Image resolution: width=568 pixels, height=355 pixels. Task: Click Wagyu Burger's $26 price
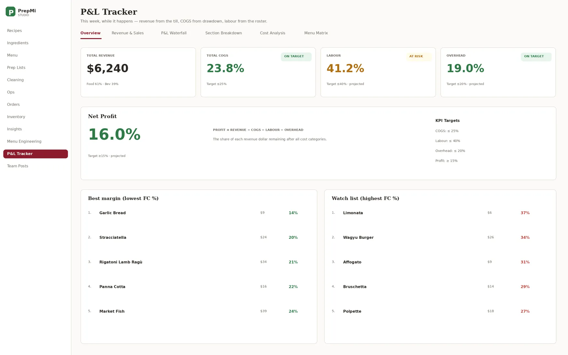click(x=491, y=237)
